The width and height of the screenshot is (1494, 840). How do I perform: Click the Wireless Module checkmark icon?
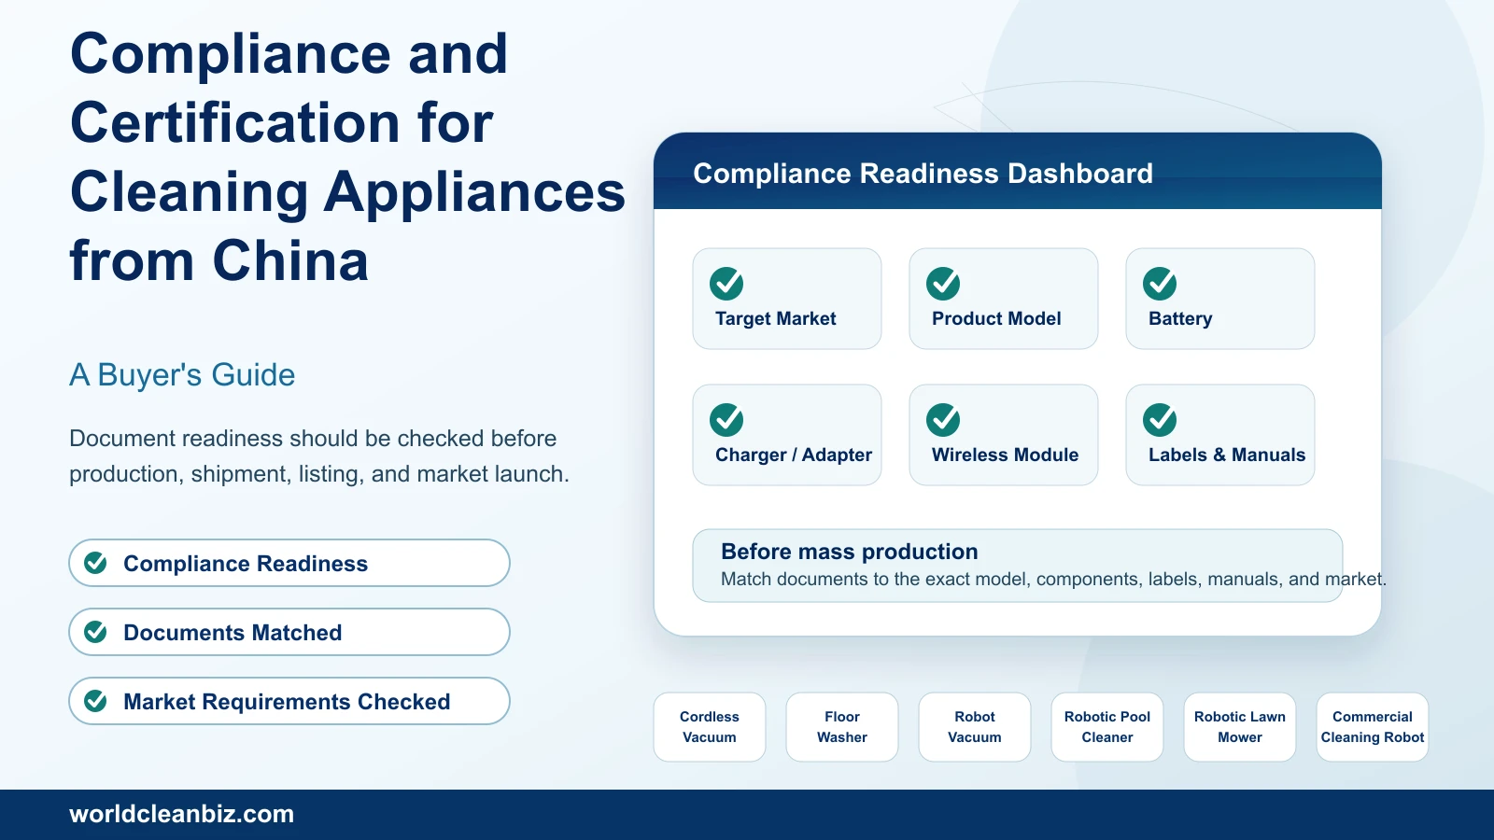943,420
